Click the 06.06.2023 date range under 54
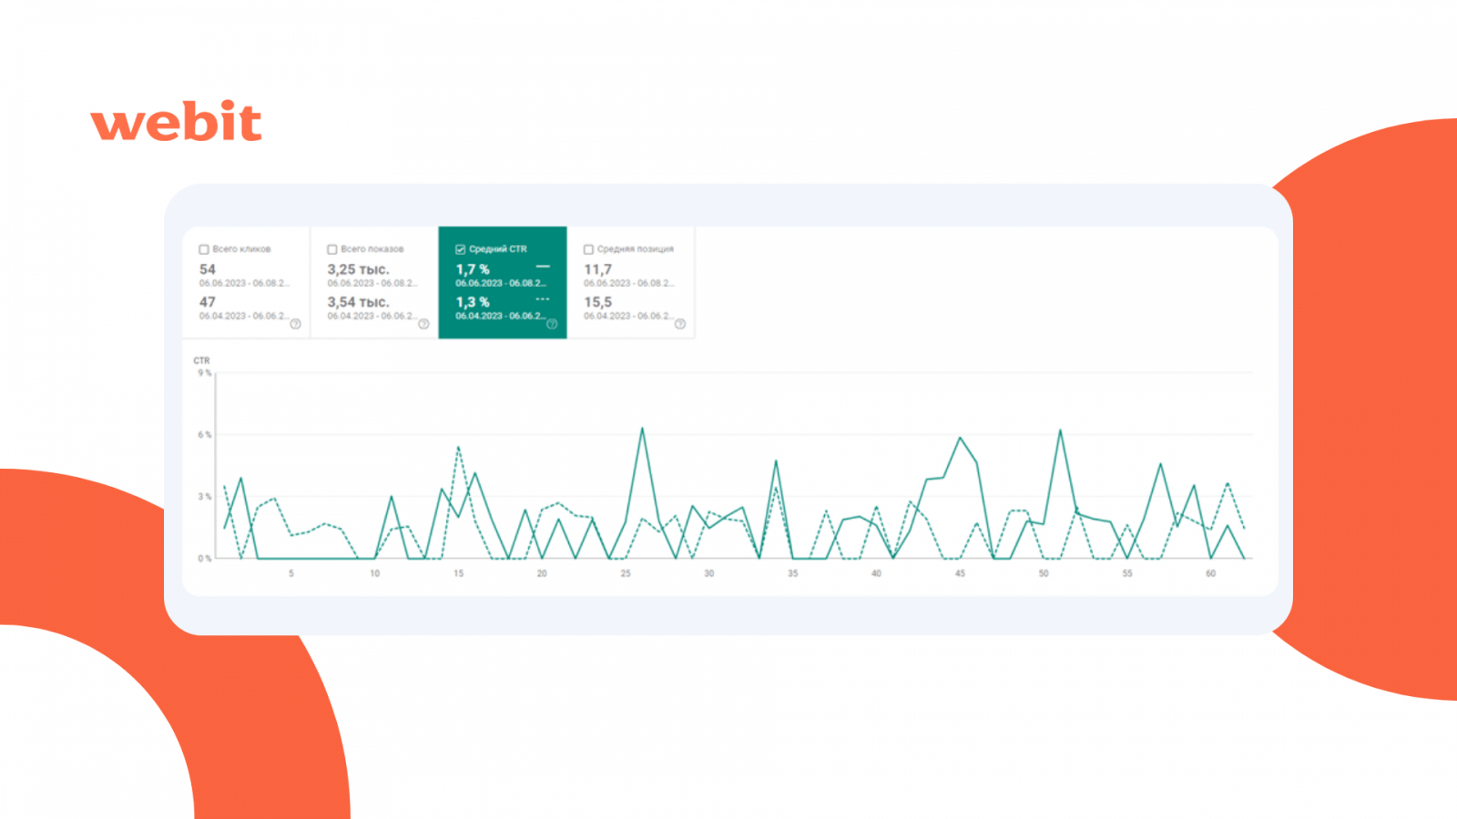Viewport: 1457px width, 819px height. point(244,283)
